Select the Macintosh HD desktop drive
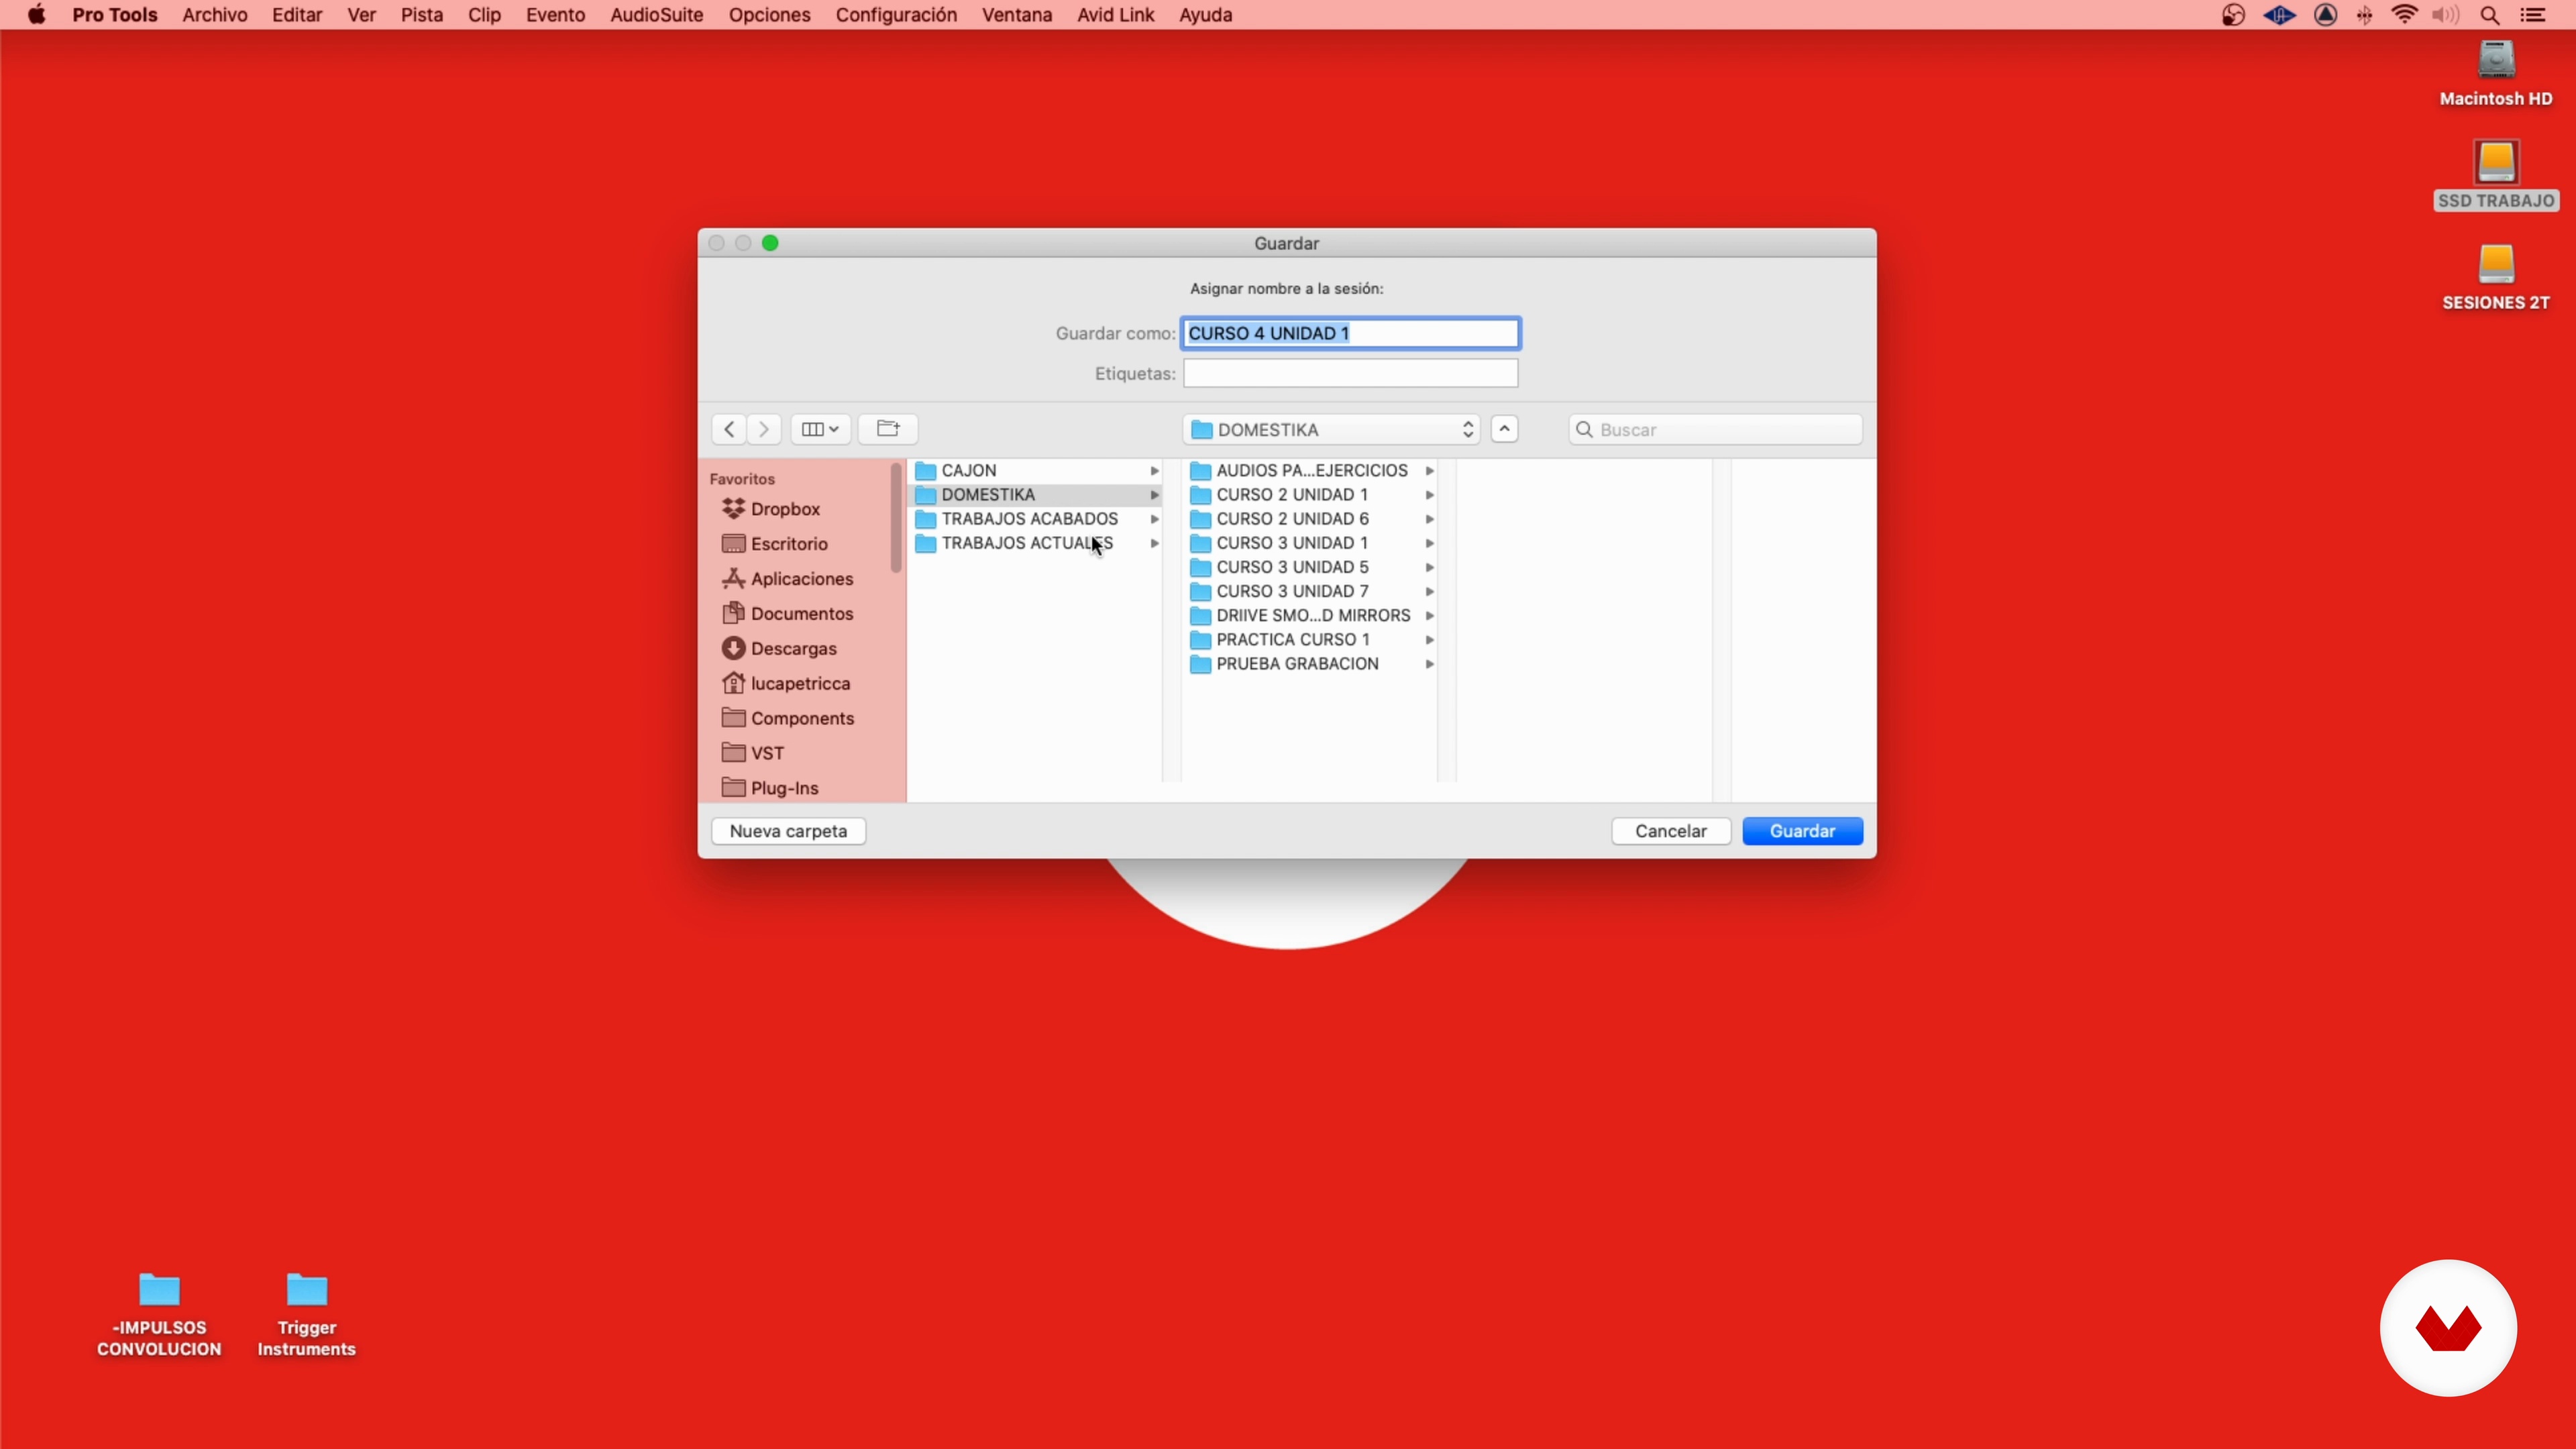 click(2496, 74)
